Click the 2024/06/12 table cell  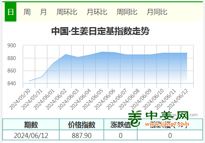(31, 135)
